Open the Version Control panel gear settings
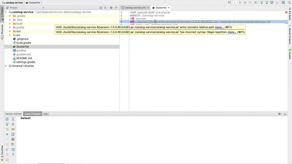 pos(280,114)
